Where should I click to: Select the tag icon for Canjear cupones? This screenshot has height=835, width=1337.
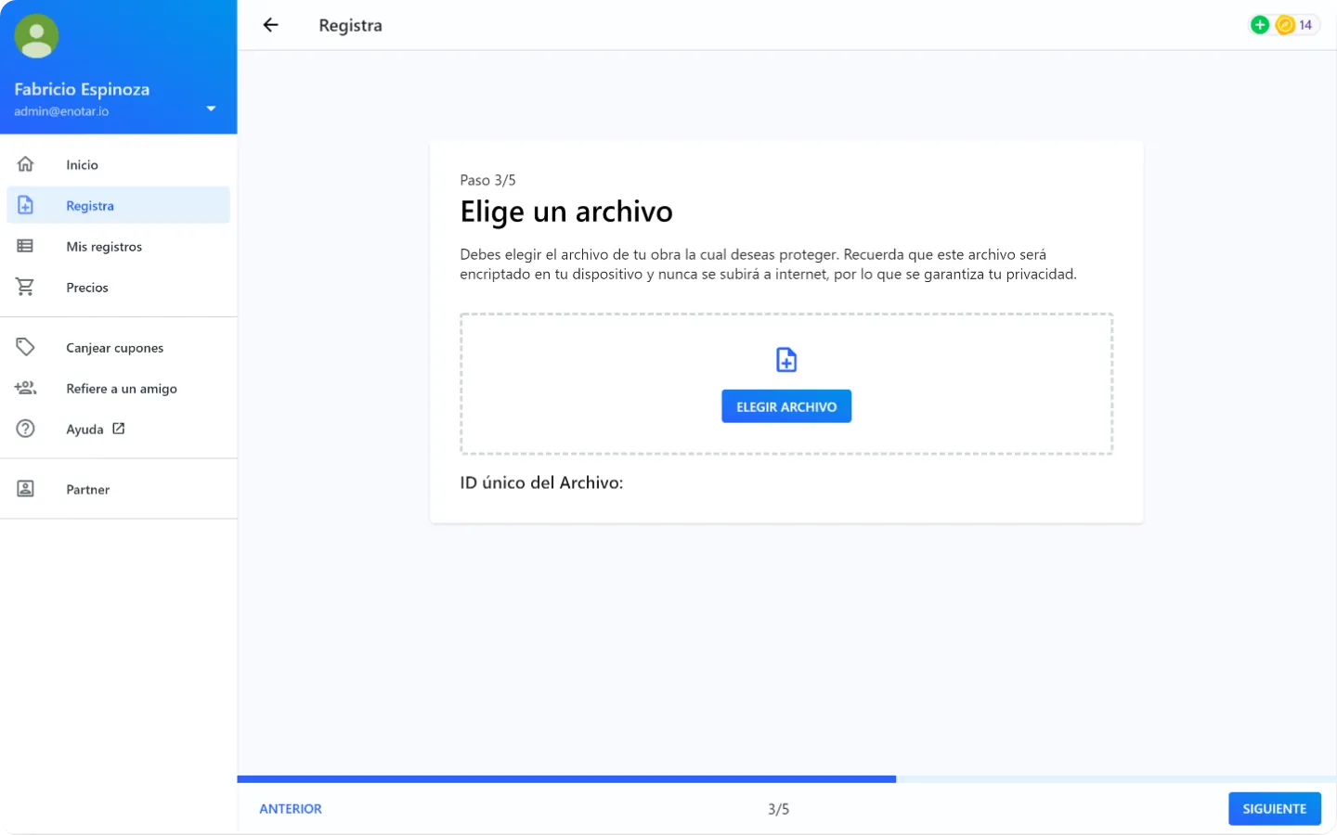pyautogui.click(x=25, y=347)
